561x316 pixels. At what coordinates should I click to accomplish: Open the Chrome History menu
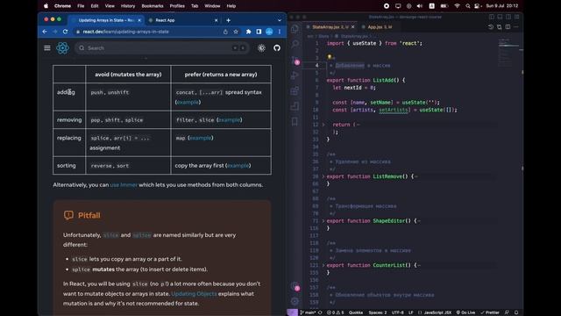(x=128, y=6)
